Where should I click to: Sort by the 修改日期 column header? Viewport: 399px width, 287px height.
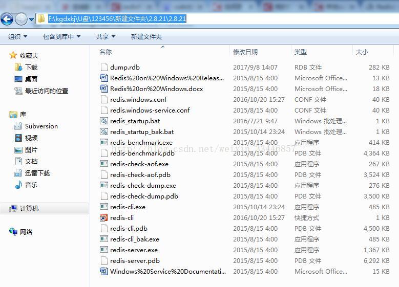245,52
